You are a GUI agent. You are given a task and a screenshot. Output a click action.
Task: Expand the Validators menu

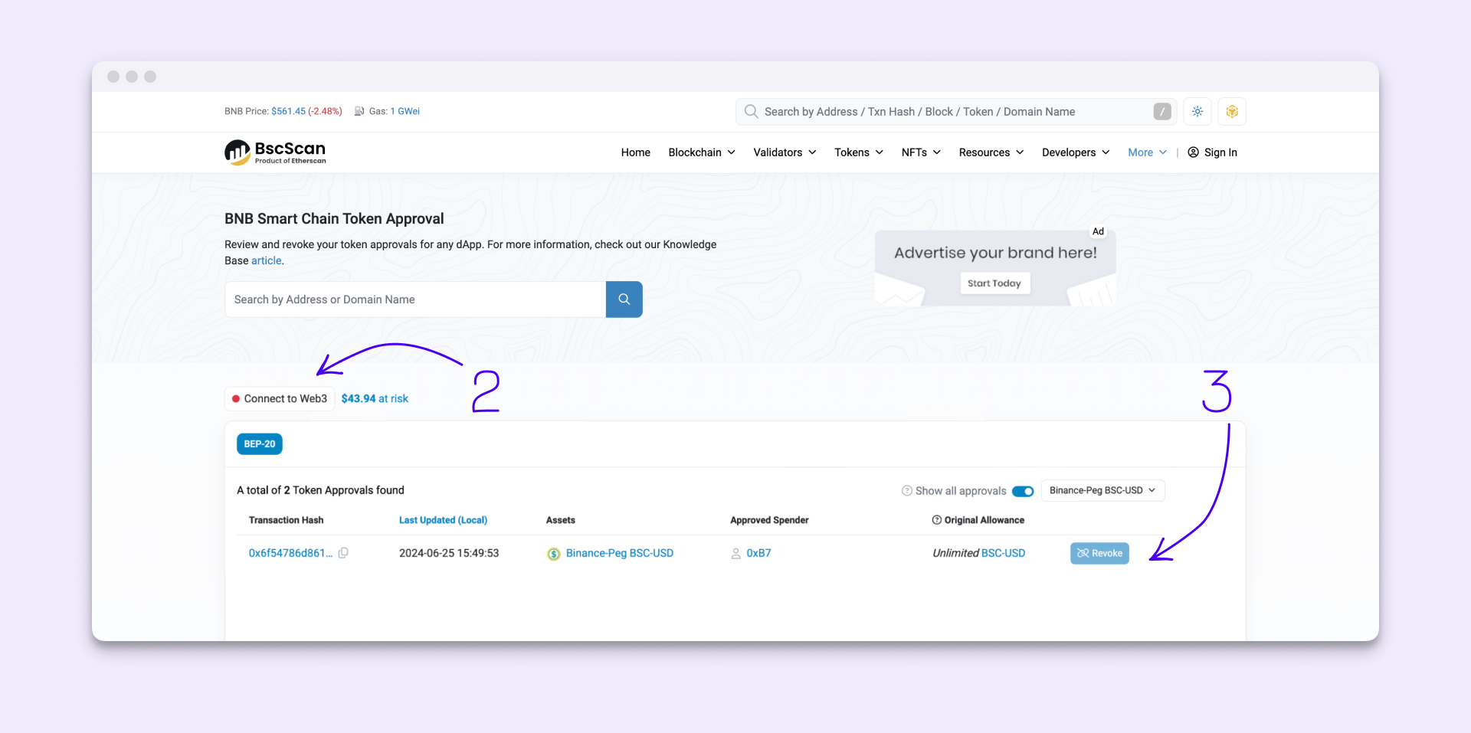tap(785, 152)
